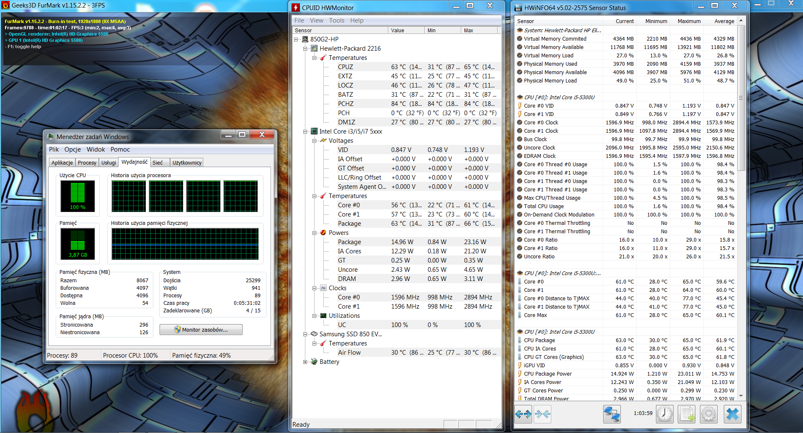803x433 pixels.
Task: Open Tools menu in HWMonitor
Action: [x=337, y=21]
